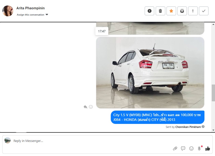The image size is (215, 156).
Task: Open emoji picker in reply box
Action: pos(191,148)
